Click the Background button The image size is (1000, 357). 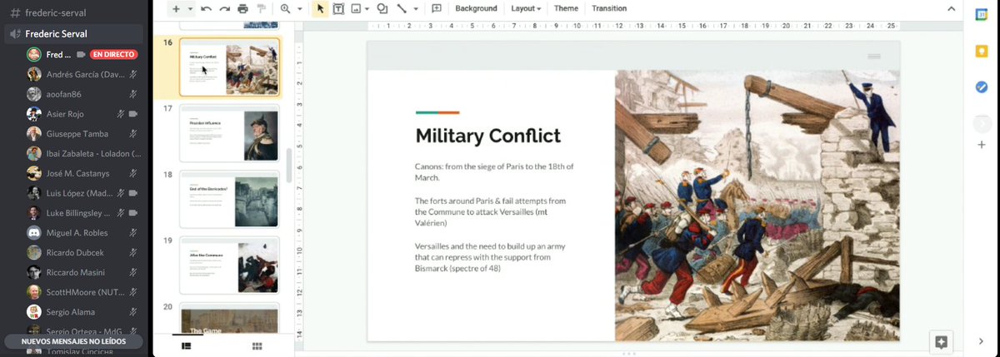476,8
